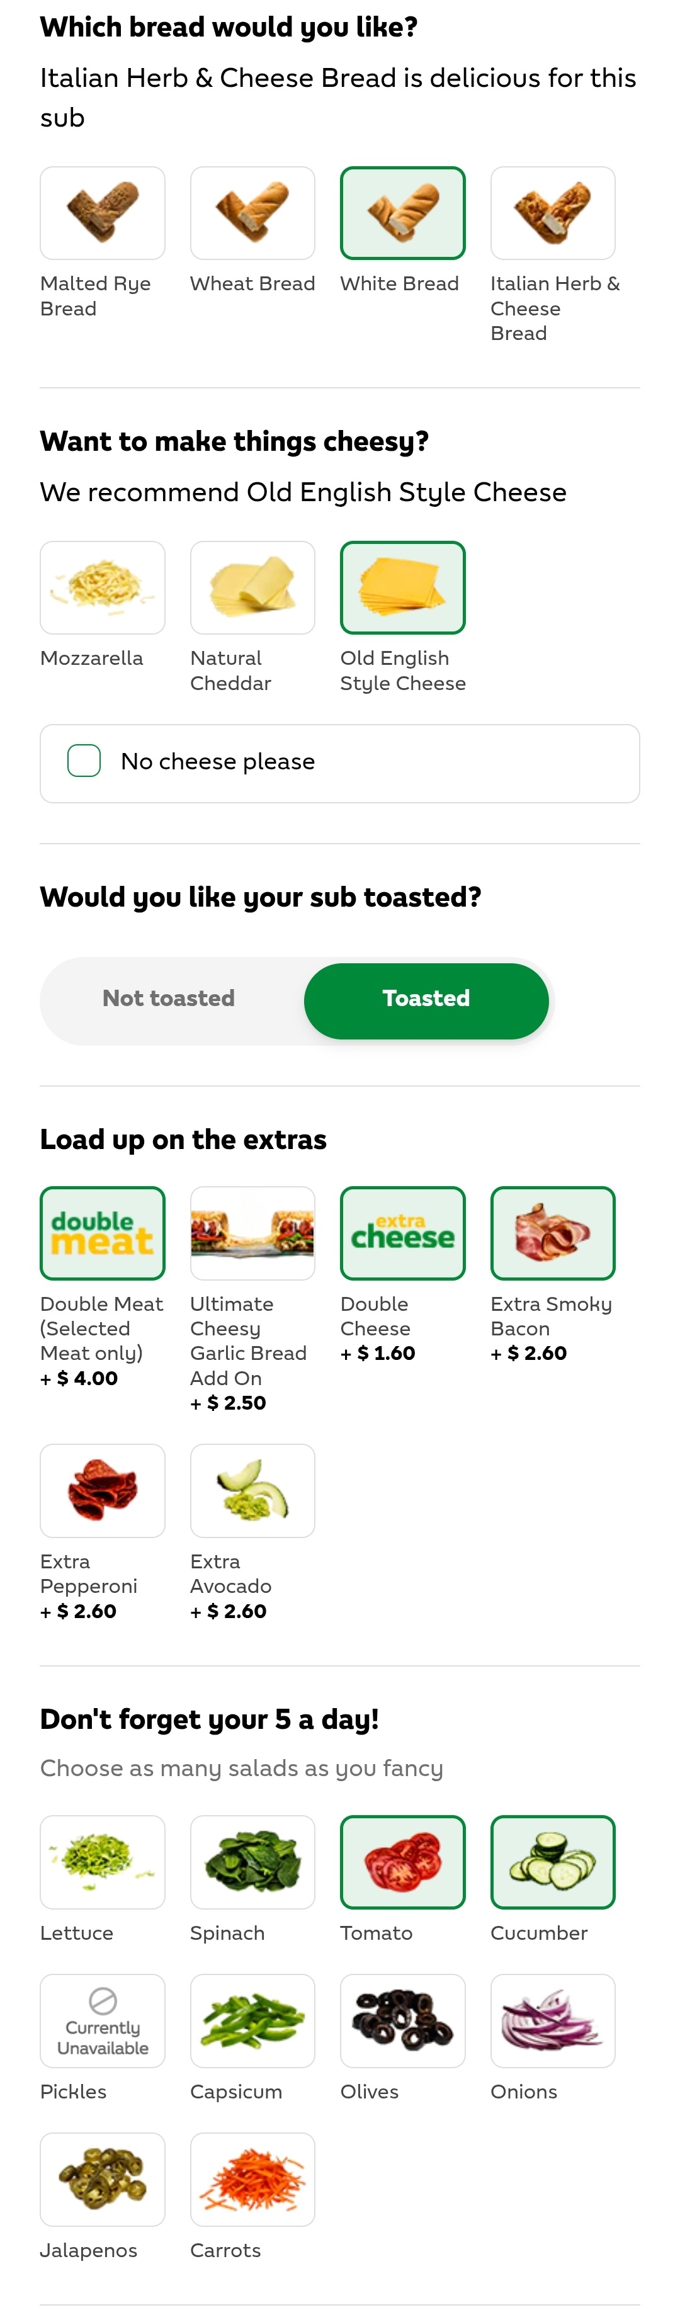680x2310 pixels.
Task: Deselect Extra Smoky Bacon
Action: pos(553,1233)
